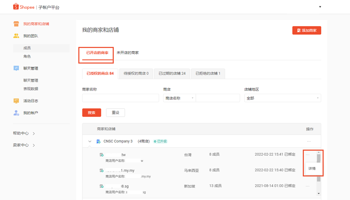350x200 pixels.
Task: Open the three-dot menu for CNSC Company 3
Action: pos(308,141)
